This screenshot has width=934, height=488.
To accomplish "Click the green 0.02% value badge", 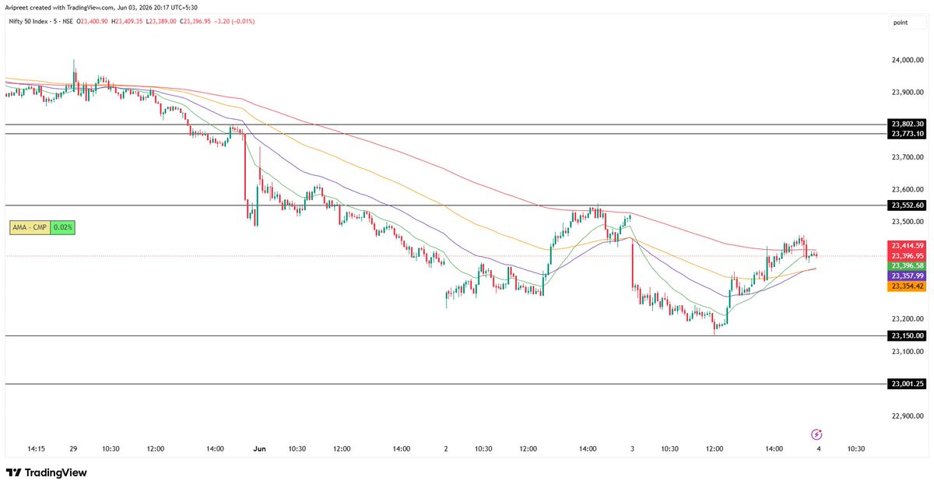I will coord(65,228).
